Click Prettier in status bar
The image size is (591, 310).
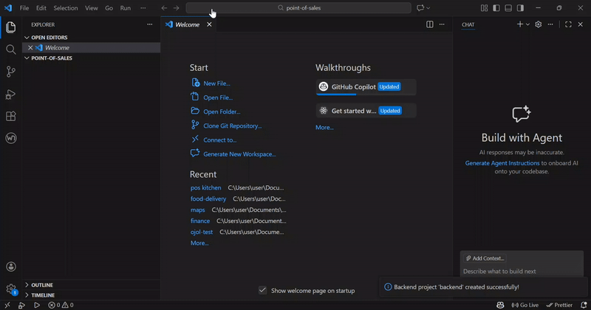coord(559,305)
